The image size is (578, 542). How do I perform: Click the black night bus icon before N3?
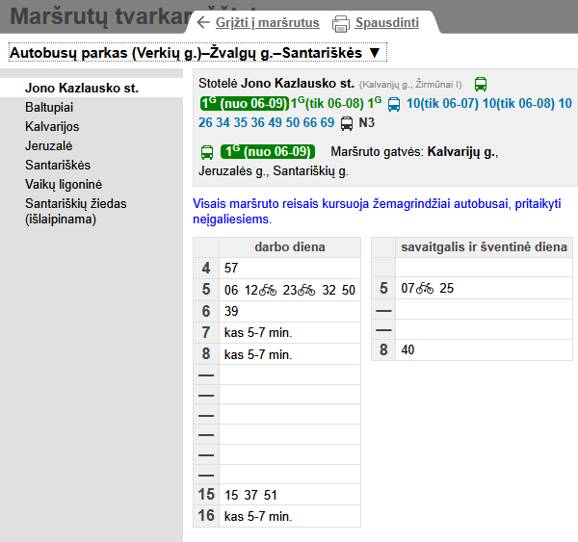347,123
